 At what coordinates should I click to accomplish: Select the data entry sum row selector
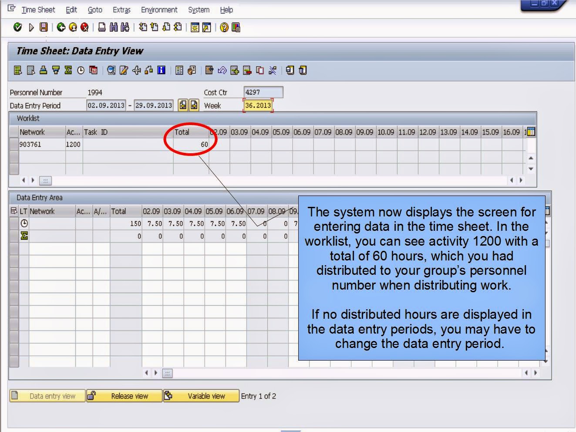[x=13, y=236]
